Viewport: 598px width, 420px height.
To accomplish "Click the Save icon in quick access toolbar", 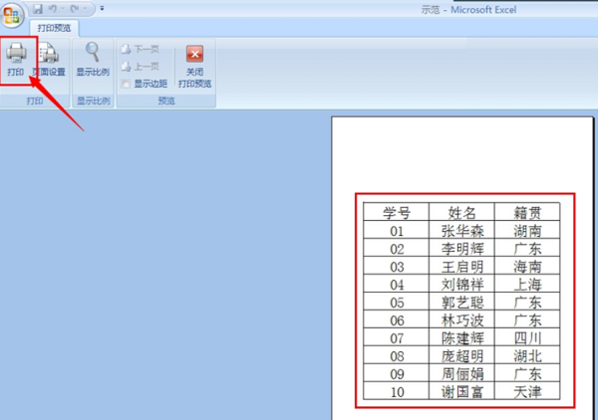I will coord(38,8).
